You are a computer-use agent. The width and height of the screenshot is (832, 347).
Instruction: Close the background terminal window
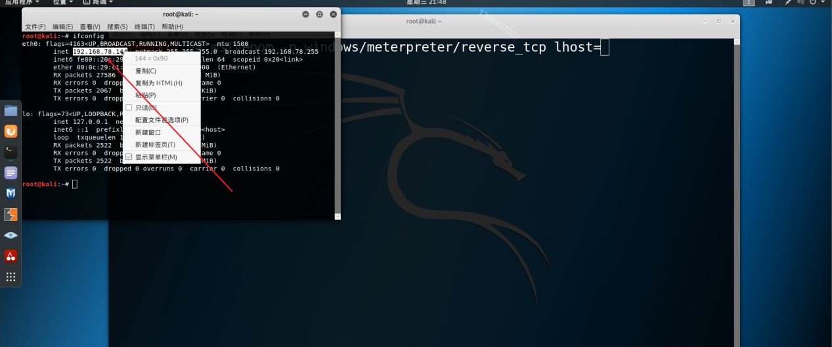(732, 22)
